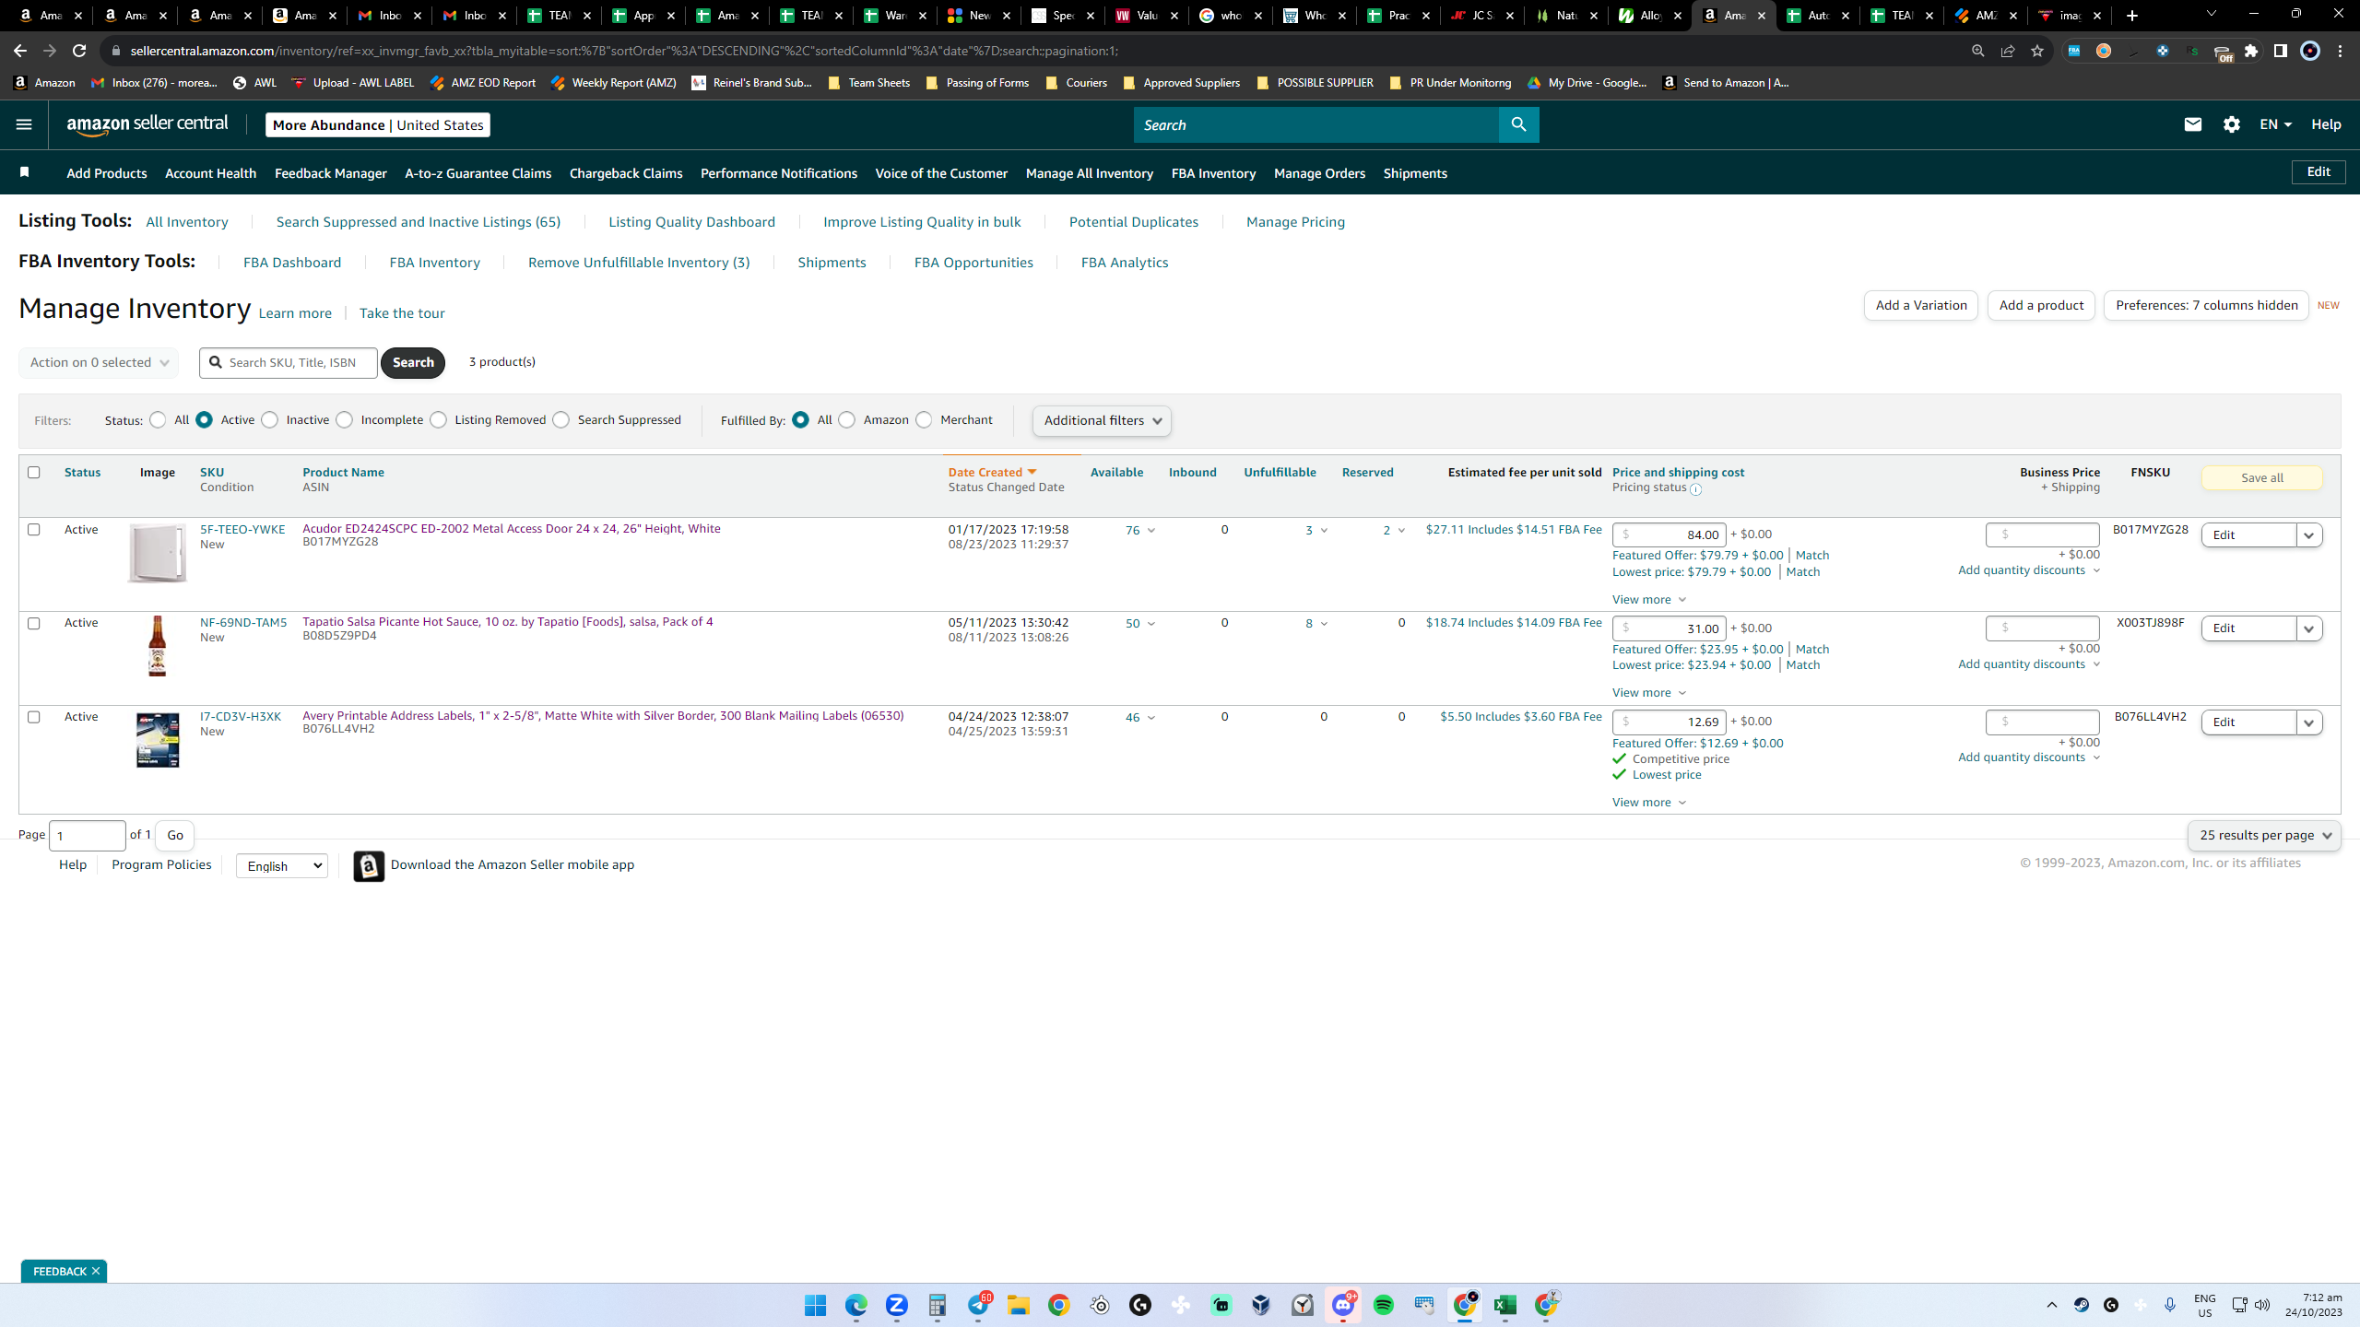Open Chrome three-dot menu

point(2340,51)
